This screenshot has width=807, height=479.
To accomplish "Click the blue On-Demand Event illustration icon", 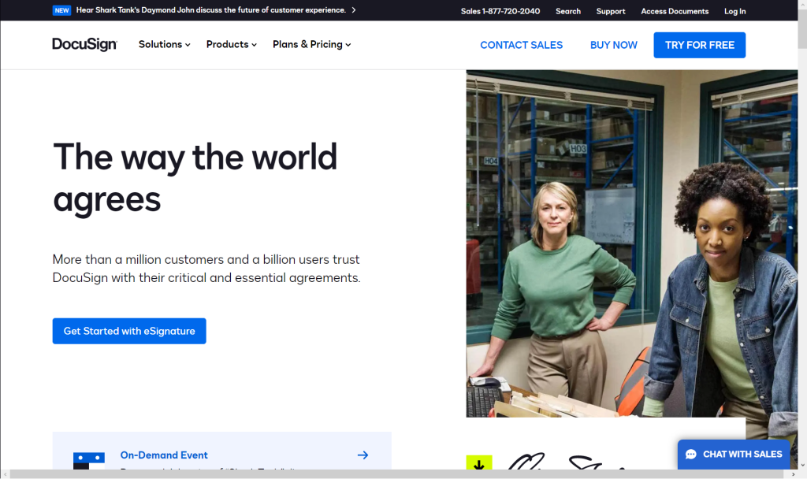I will tap(88, 460).
